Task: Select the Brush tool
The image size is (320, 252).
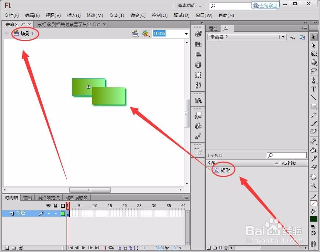Action: pos(313,123)
